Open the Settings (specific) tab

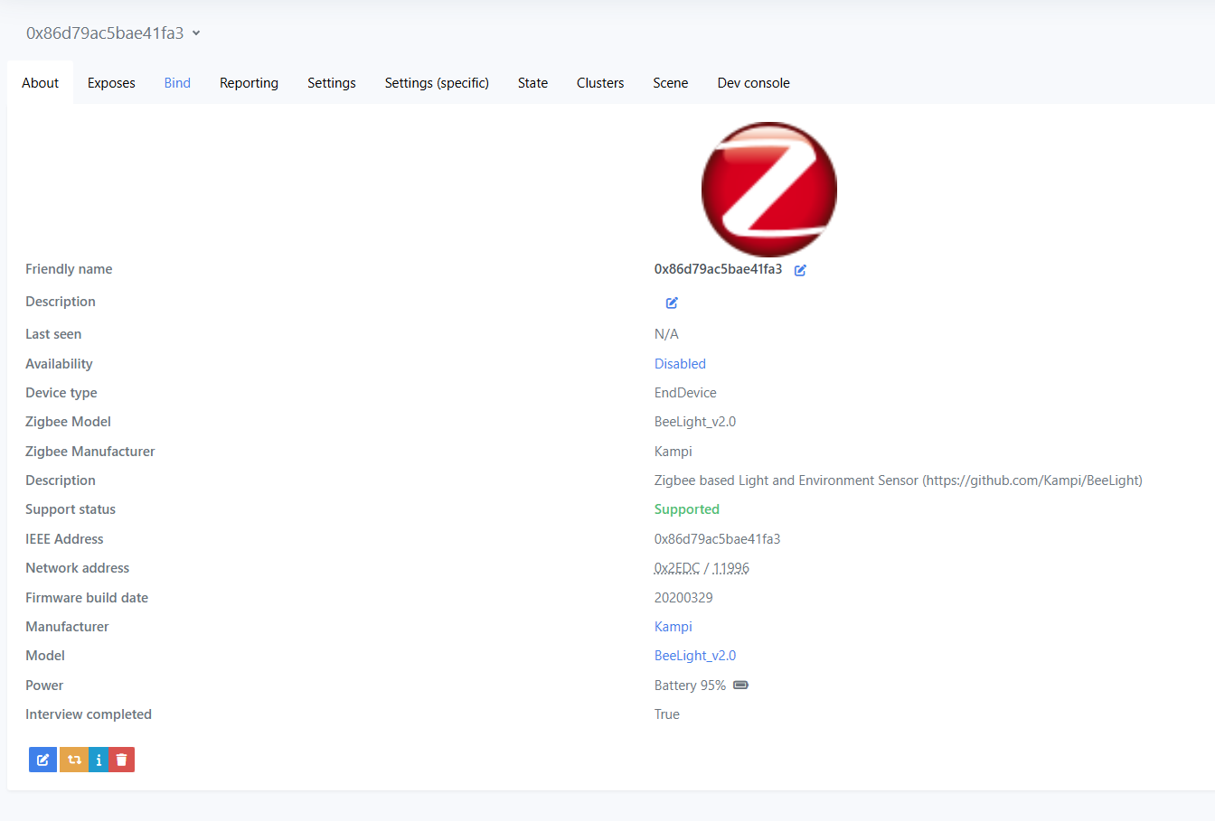437,83
